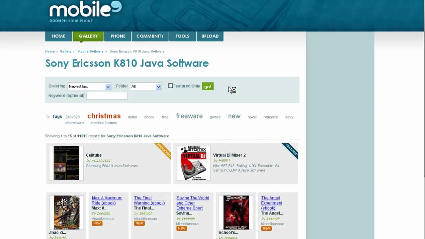Open the PHONE nav tab
Viewport: 425px width, 239px height.
tap(118, 36)
